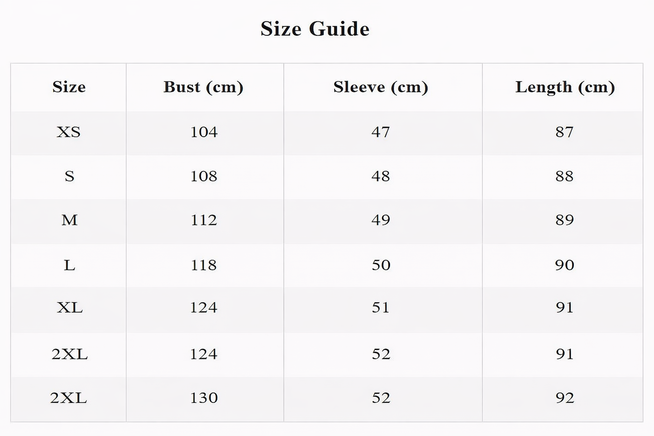Select the sleeve value 47
This screenshot has width=654, height=436.
(381, 132)
